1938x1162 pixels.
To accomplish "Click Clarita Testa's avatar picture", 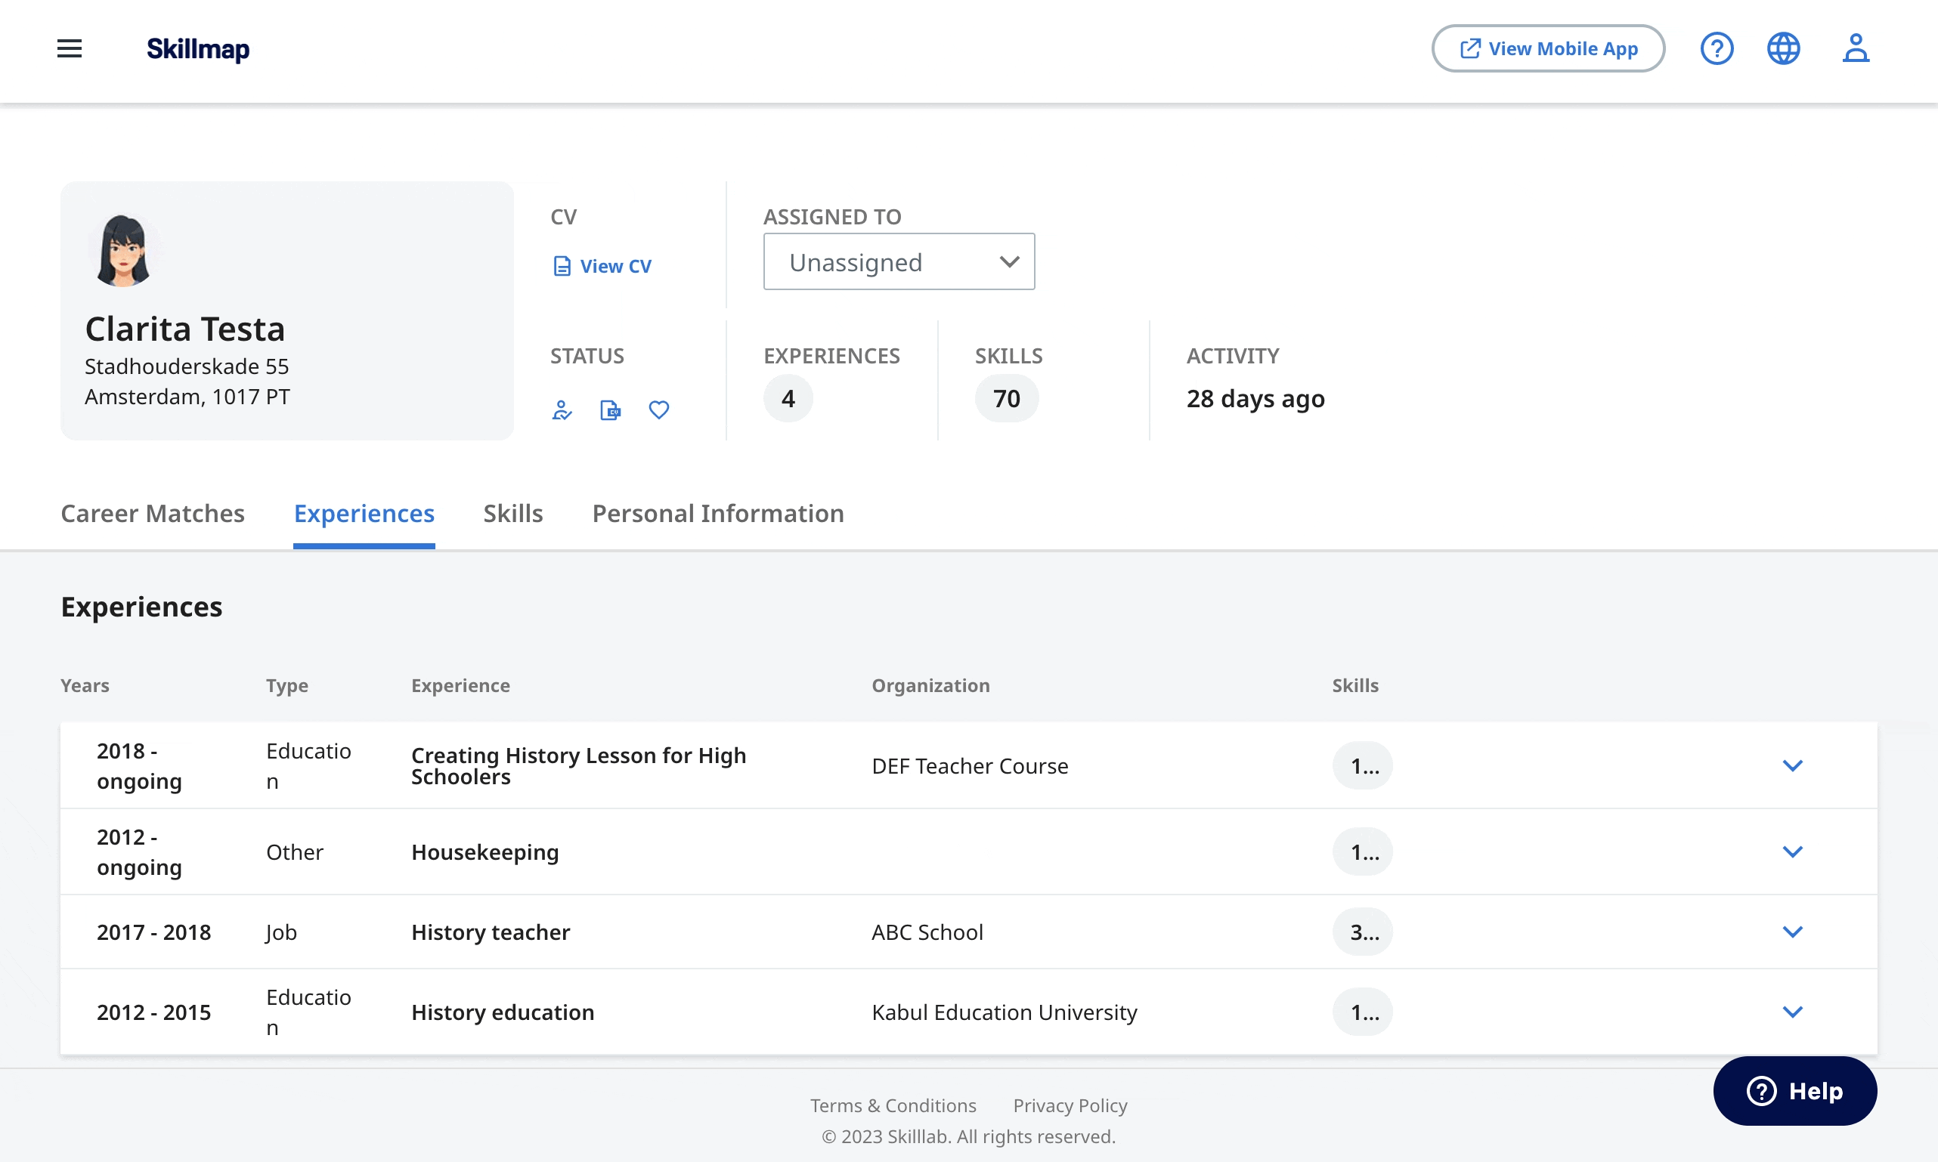I will pyautogui.click(x=123, y=251).
